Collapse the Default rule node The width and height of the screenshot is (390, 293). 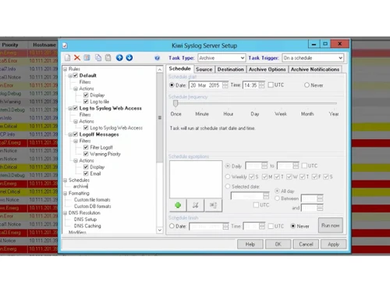pyautogui.click(x=70, y=76)
